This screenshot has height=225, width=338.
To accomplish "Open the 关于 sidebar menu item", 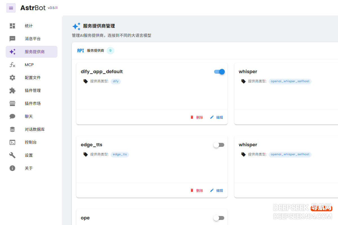I will pos(29,168).
